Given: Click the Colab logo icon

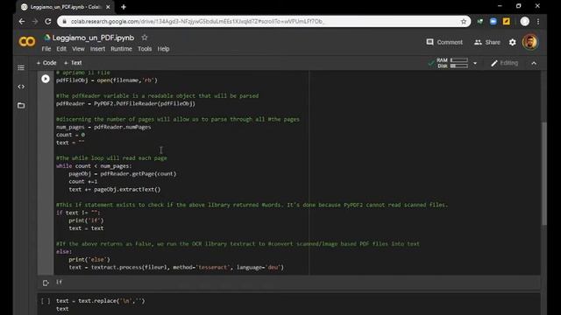Looking at the screenshot, I should [x=27, y=42].
